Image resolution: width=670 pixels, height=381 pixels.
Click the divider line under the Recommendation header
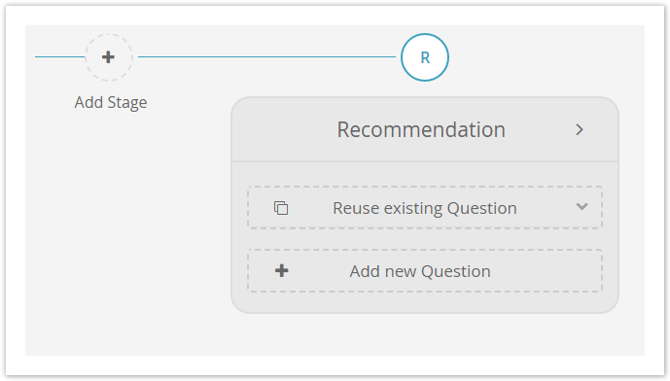pos(425,161)
